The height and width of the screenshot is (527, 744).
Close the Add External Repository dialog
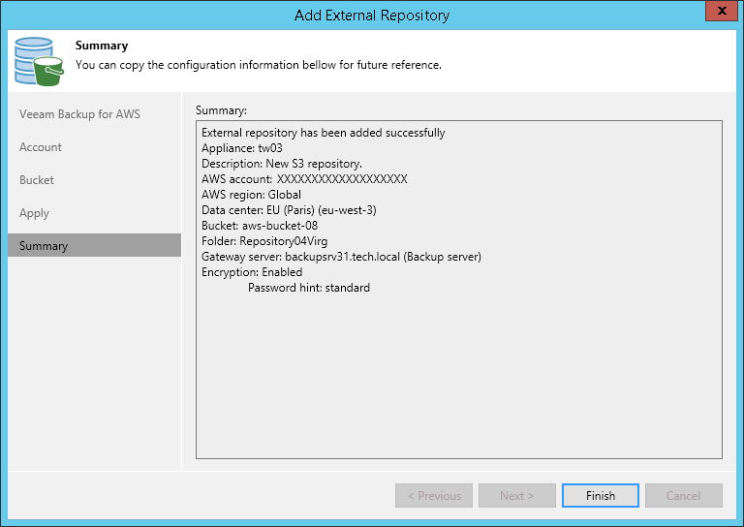722,11
